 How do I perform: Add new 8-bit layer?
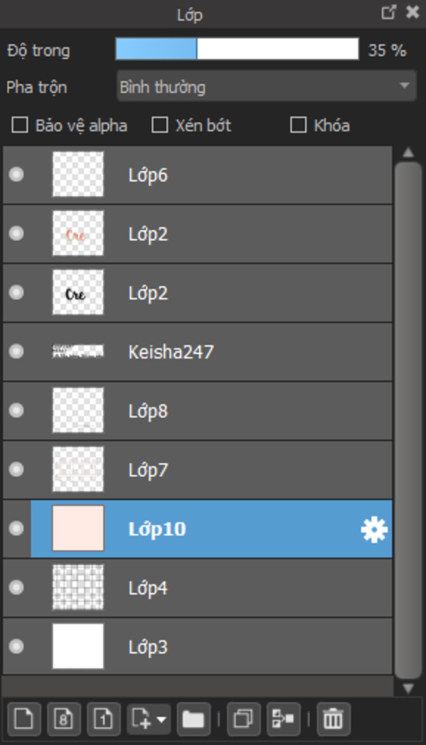64,719
